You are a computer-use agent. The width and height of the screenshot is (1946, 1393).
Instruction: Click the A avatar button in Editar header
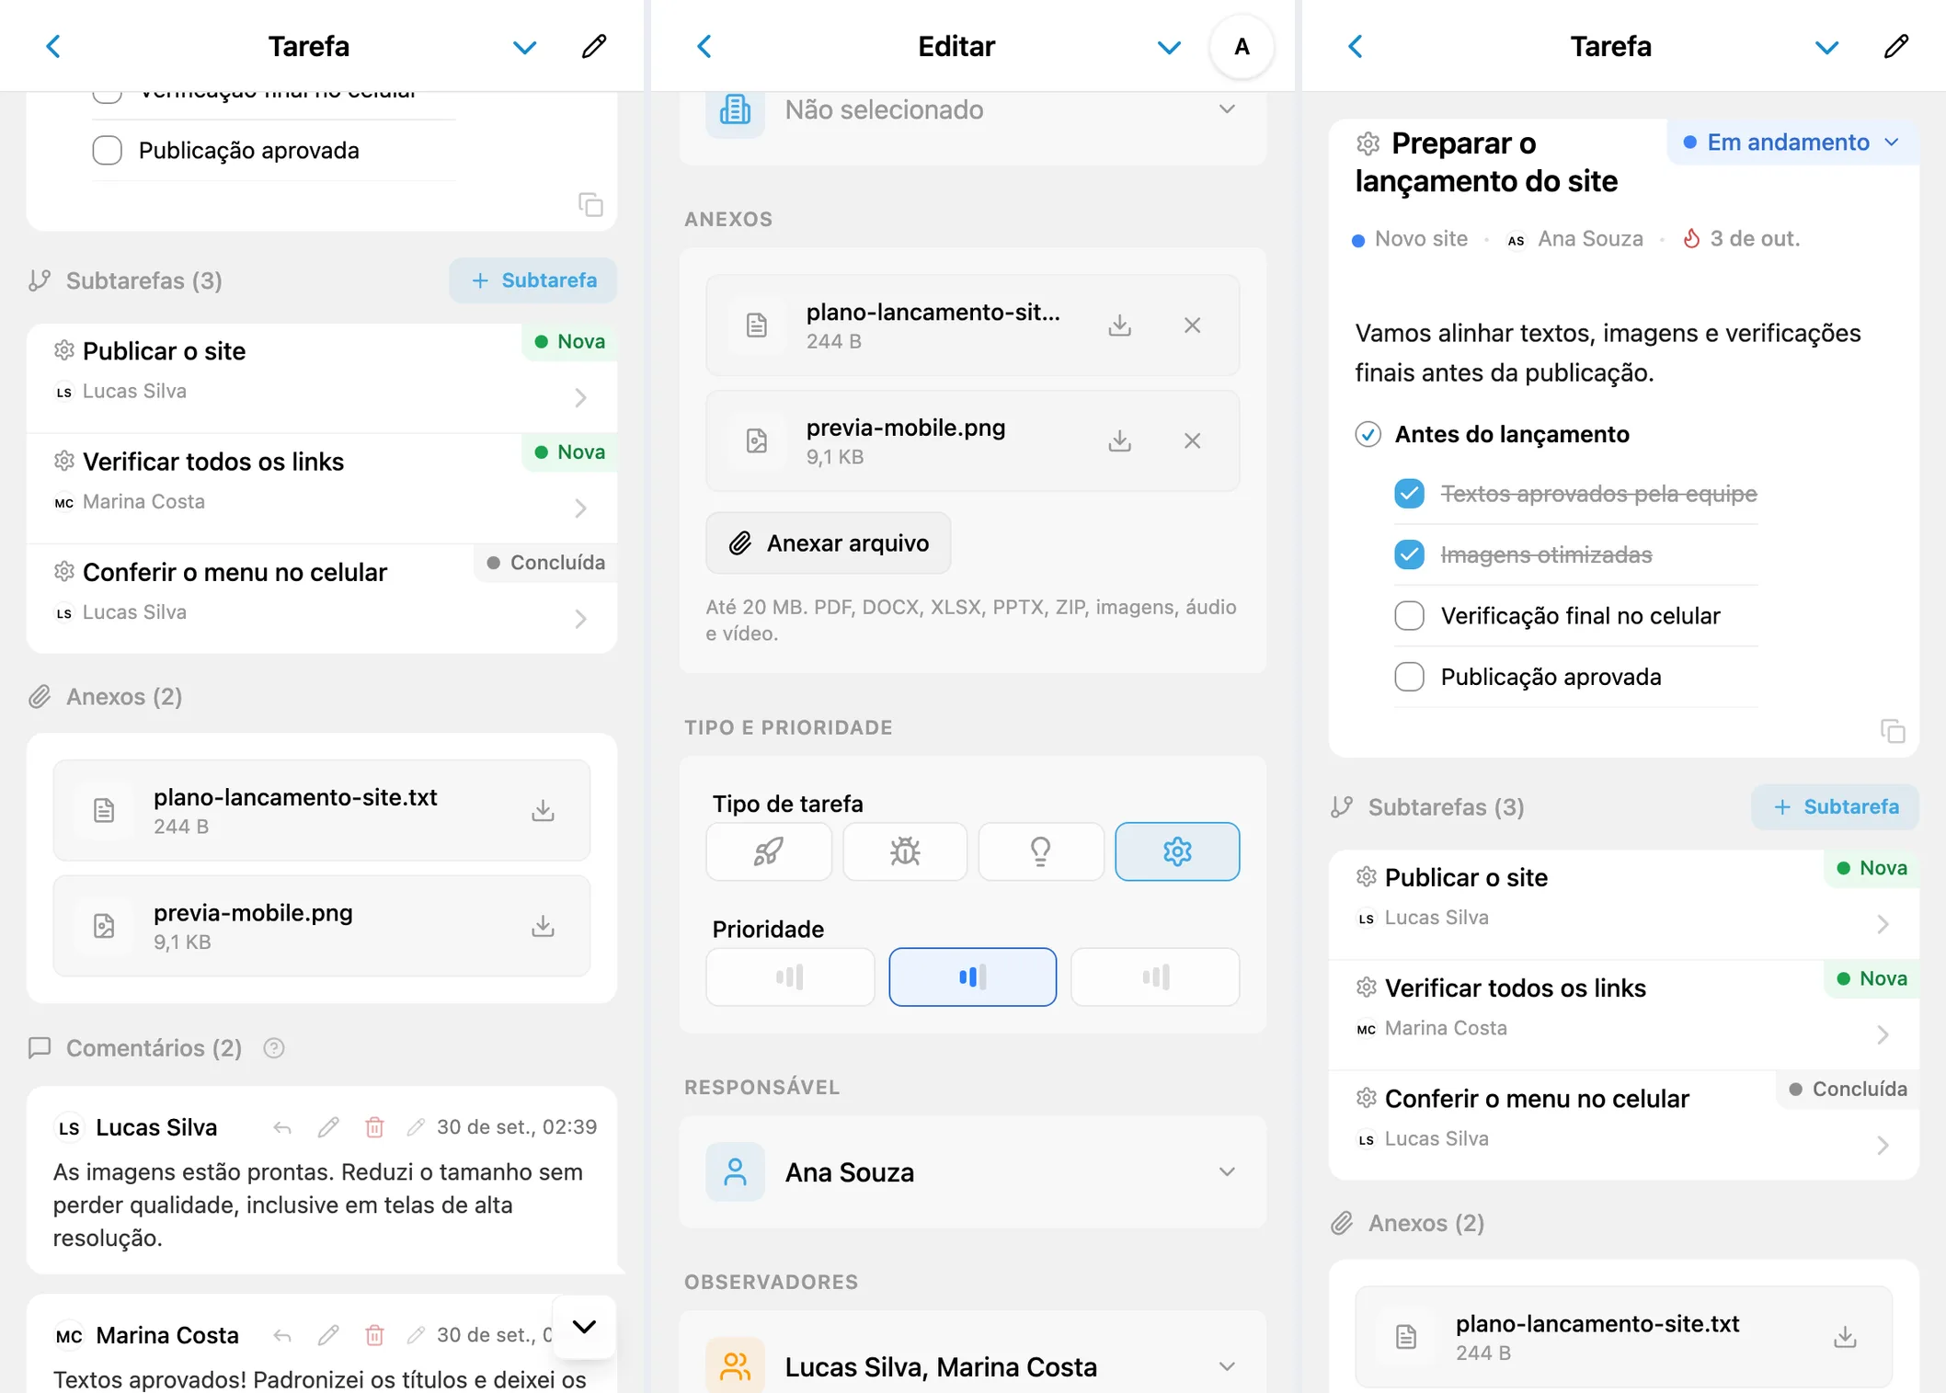[x=1242, y=47]
